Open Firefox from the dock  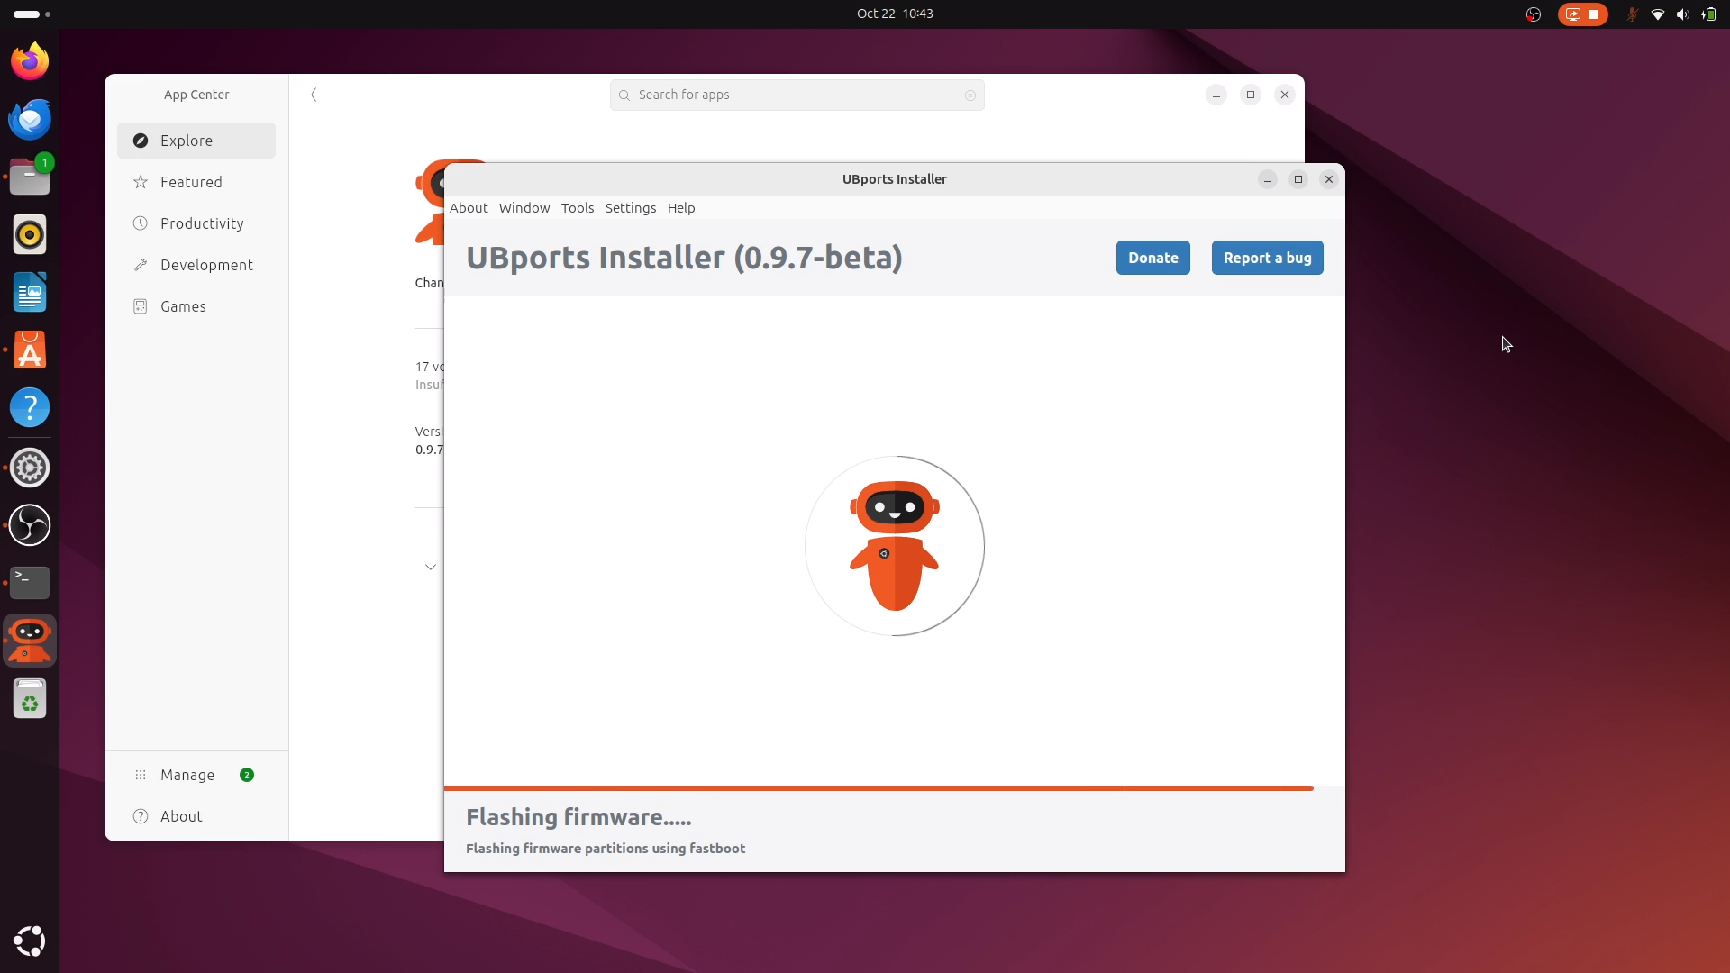pyautogui.click(x=30, y=60)
